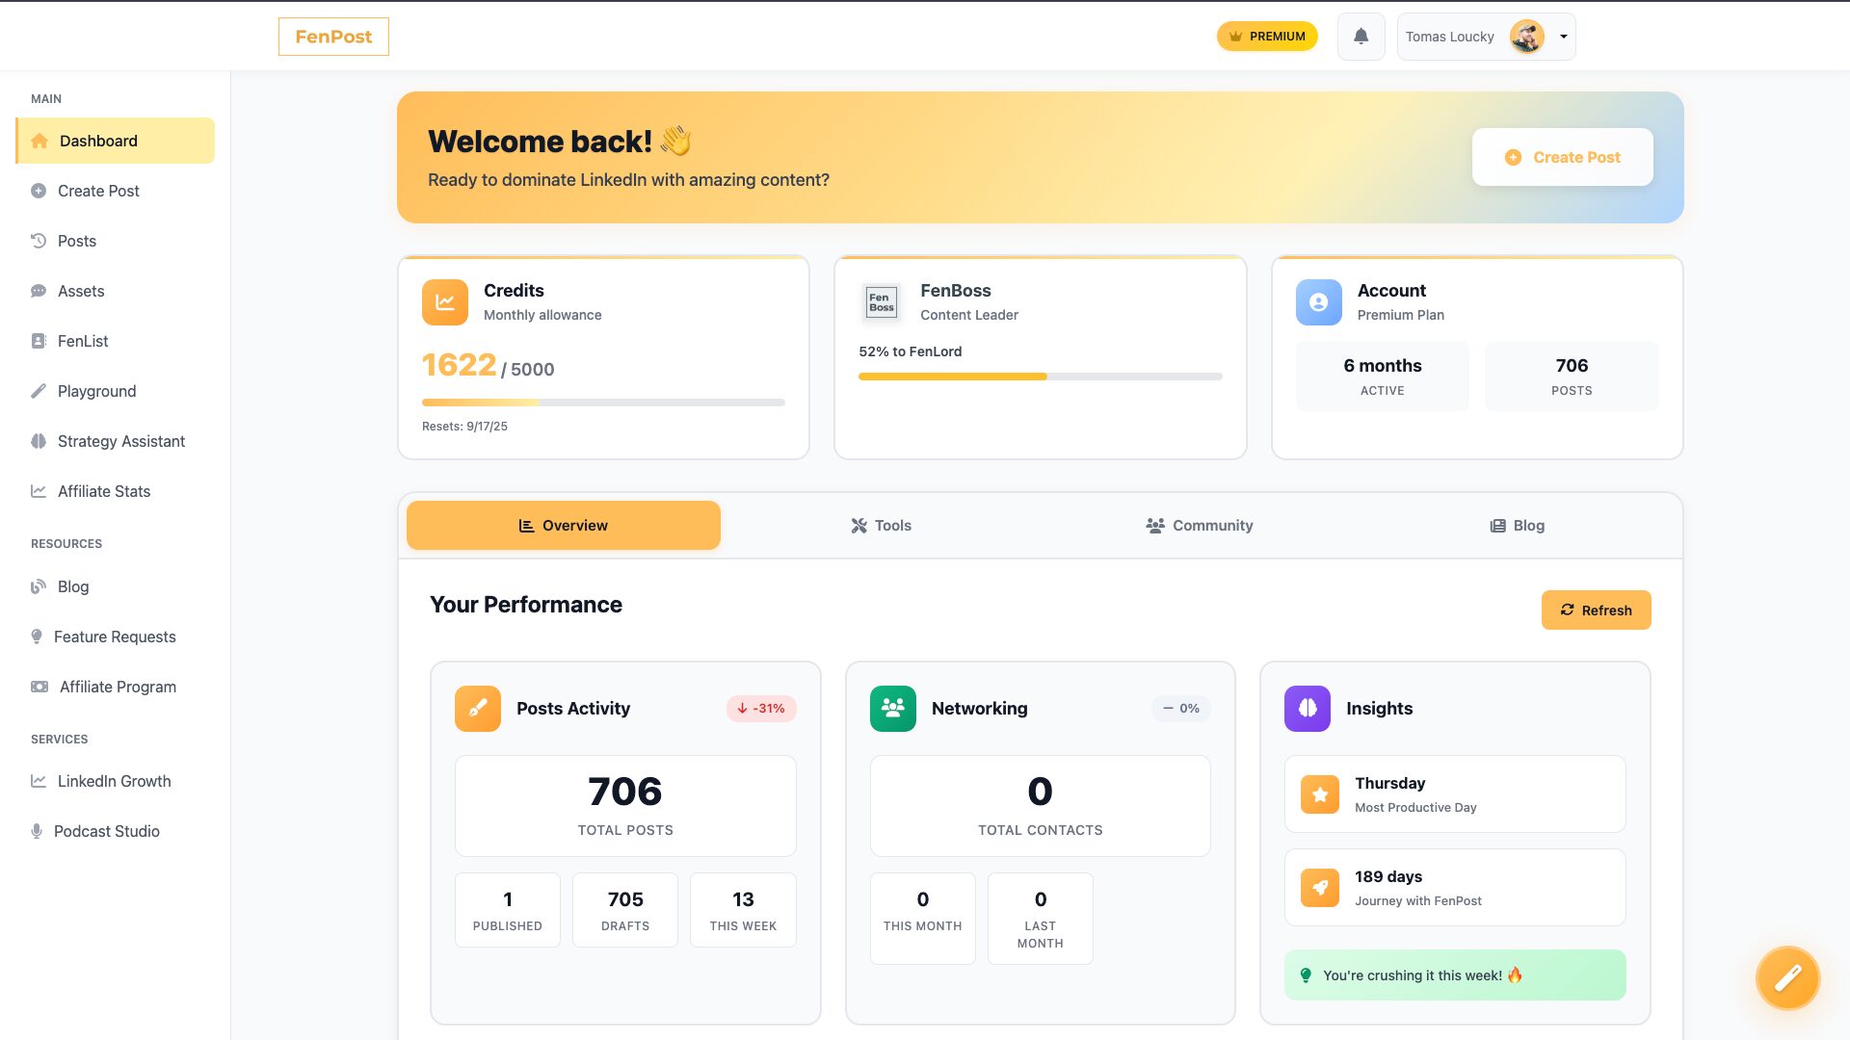Click the 13 This Week tile
The image size is (1850, 1040).
[743, 910]
